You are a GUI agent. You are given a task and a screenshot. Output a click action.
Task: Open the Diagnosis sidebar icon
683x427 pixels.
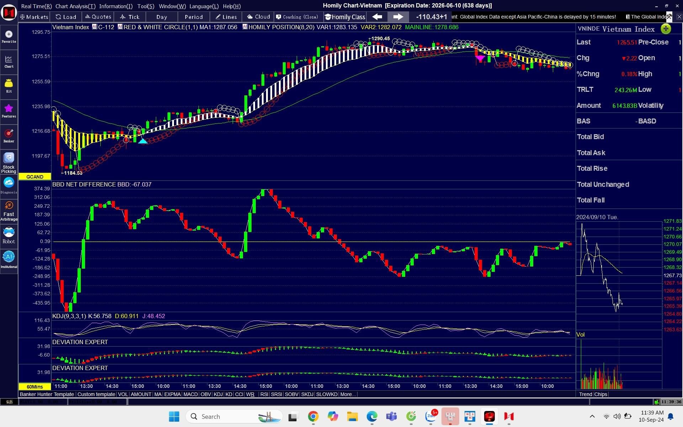click(x=9, y=186)
